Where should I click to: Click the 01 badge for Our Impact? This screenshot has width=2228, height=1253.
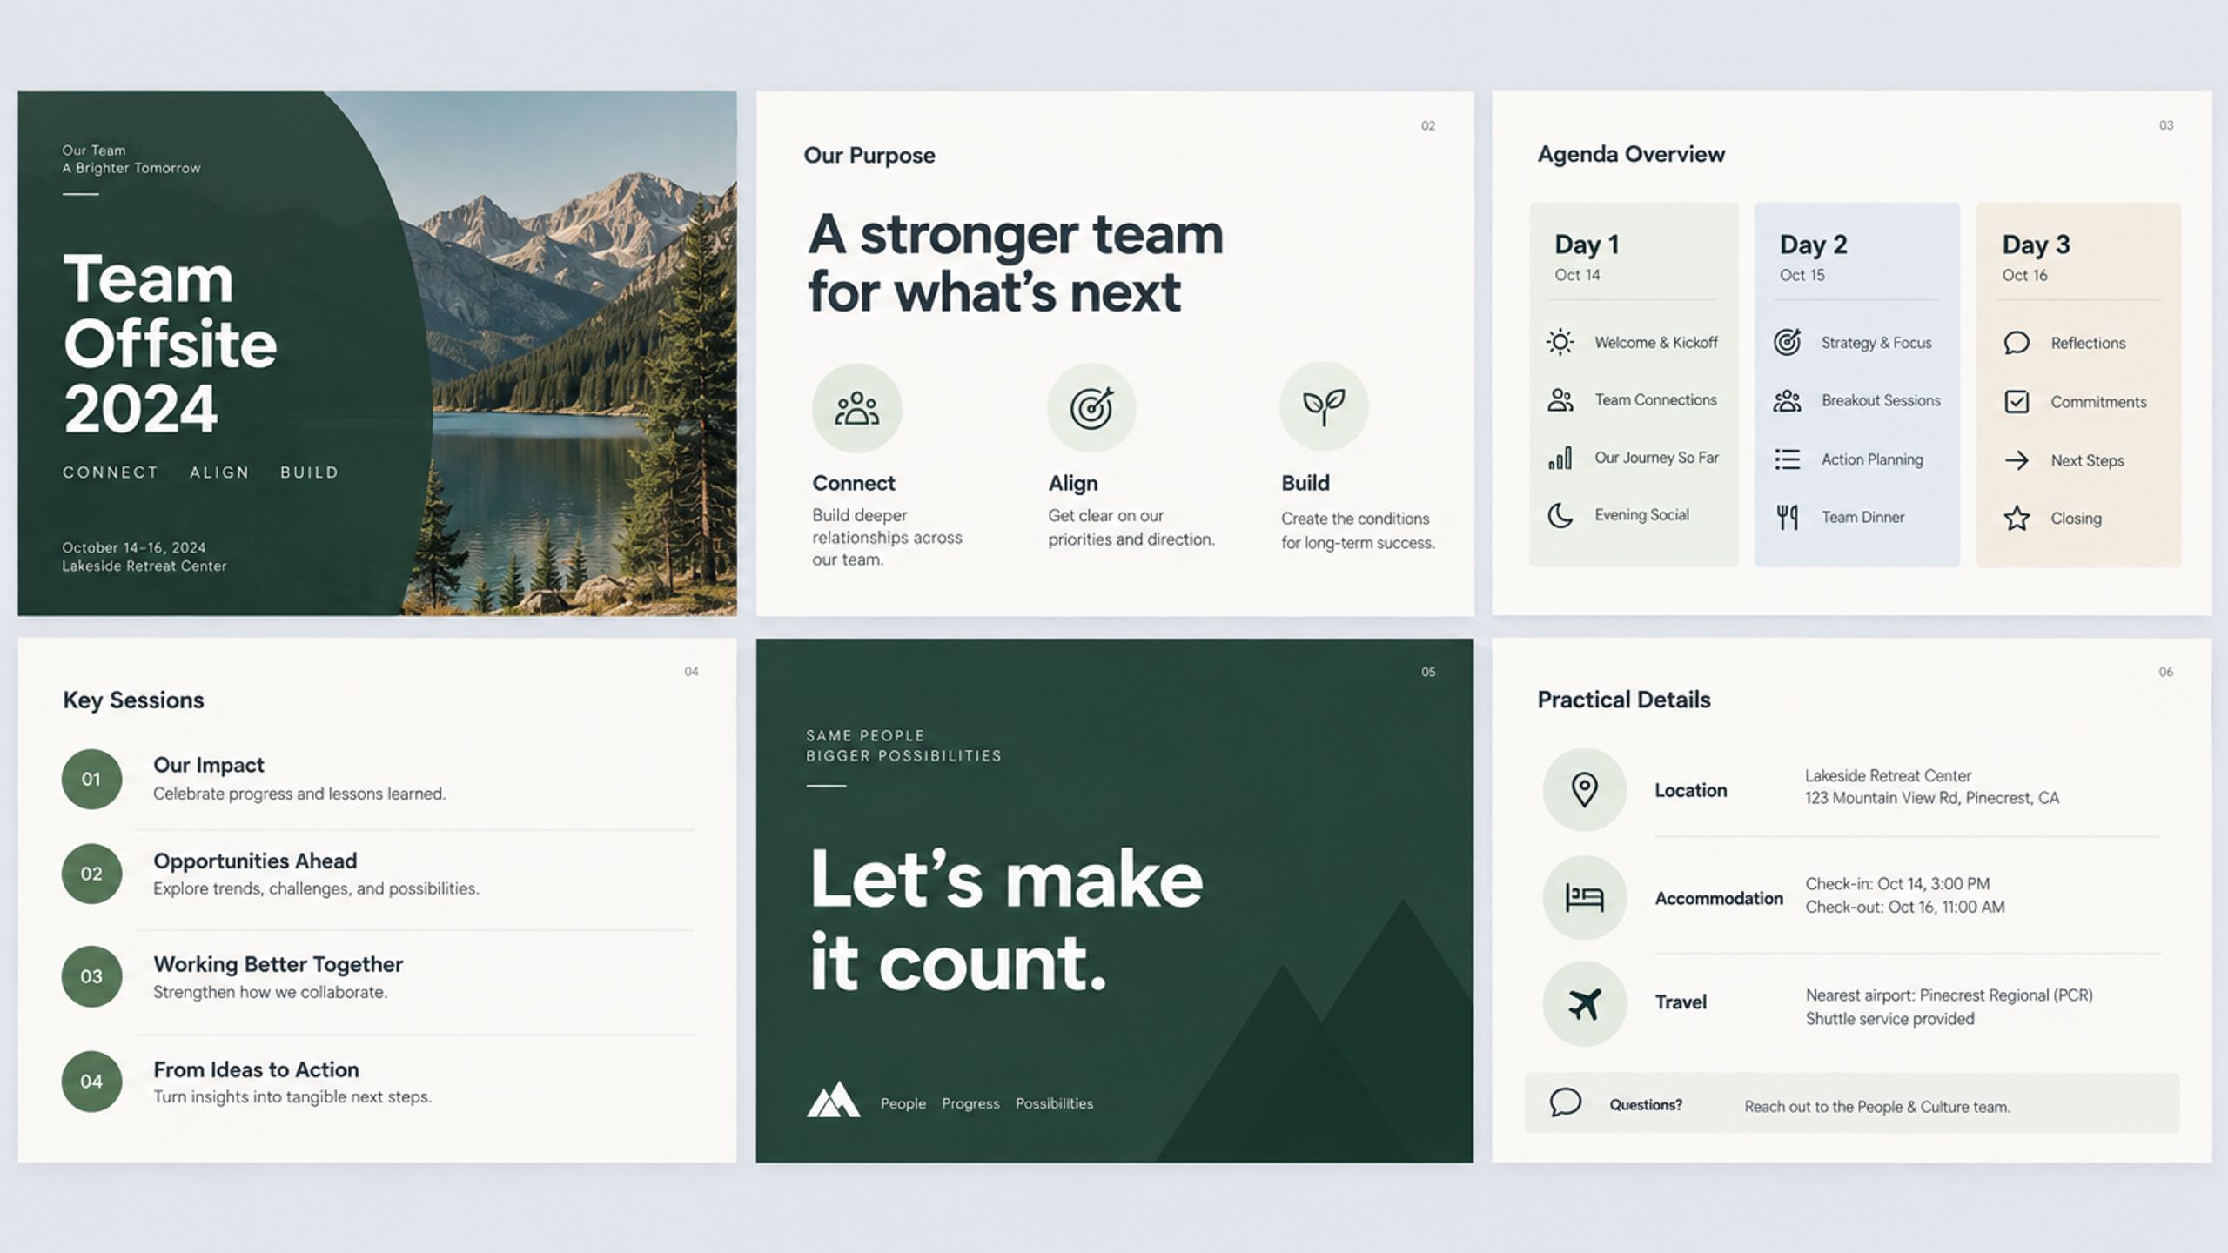point(91,779)
